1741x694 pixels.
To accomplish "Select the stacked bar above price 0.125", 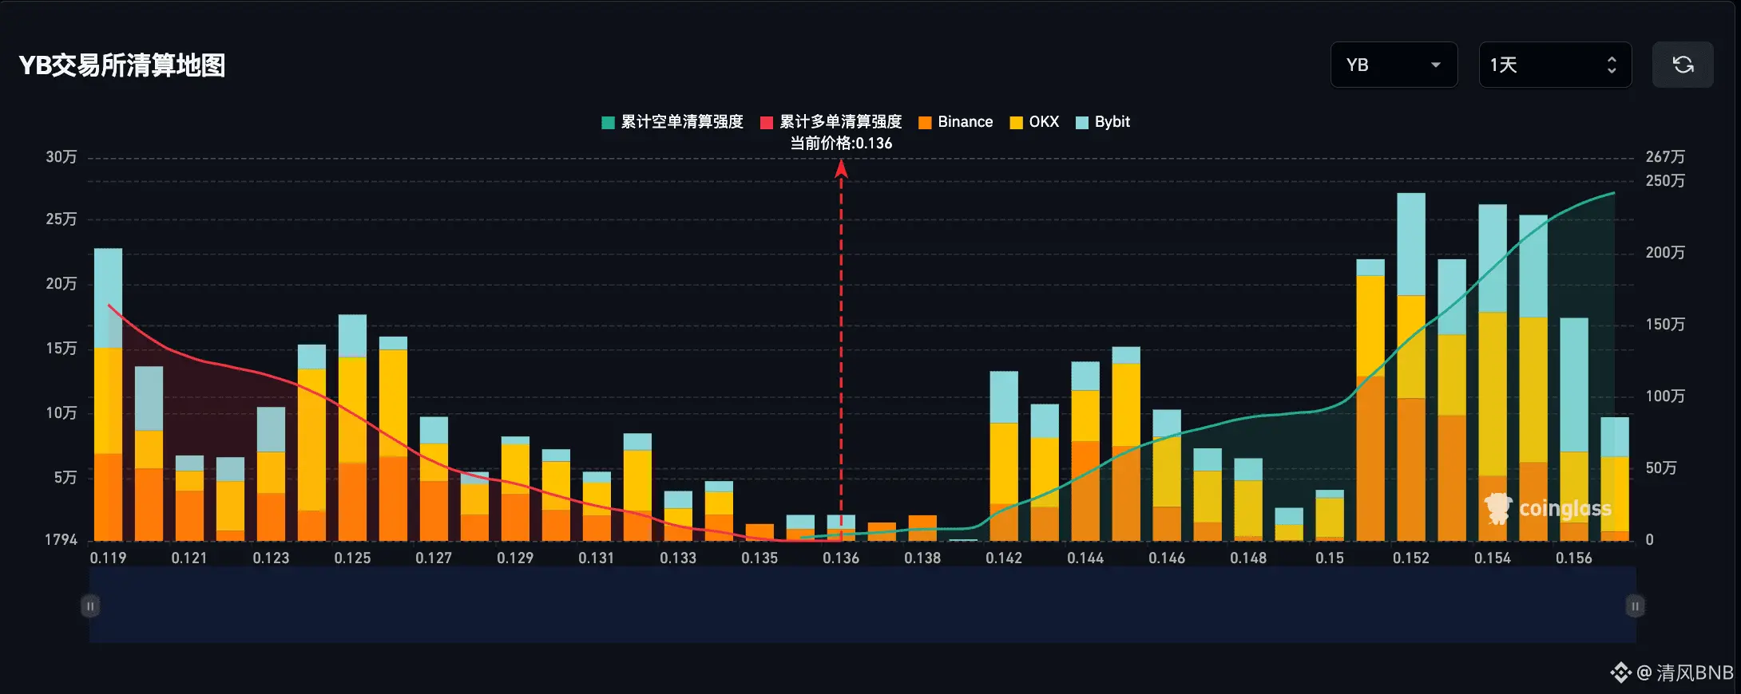I will (x=352, y=428).
